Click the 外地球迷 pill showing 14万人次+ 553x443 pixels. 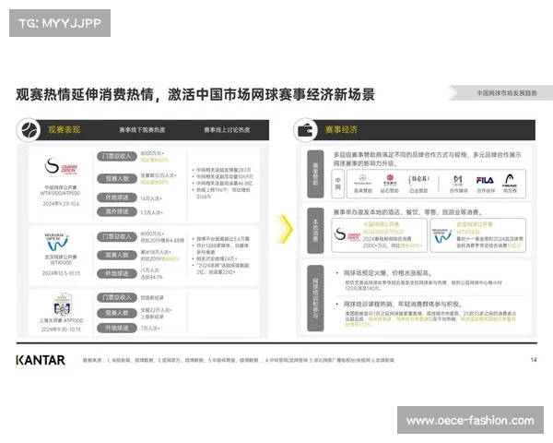pos(117,198)
